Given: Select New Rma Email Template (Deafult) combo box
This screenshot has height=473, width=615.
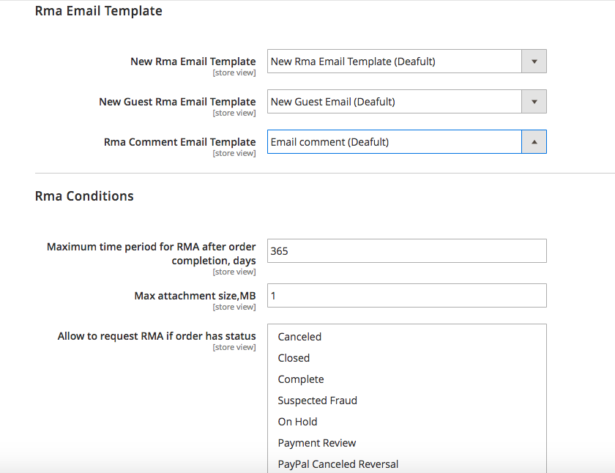Looking at the screenshot, I should click(x=407, y=62).
